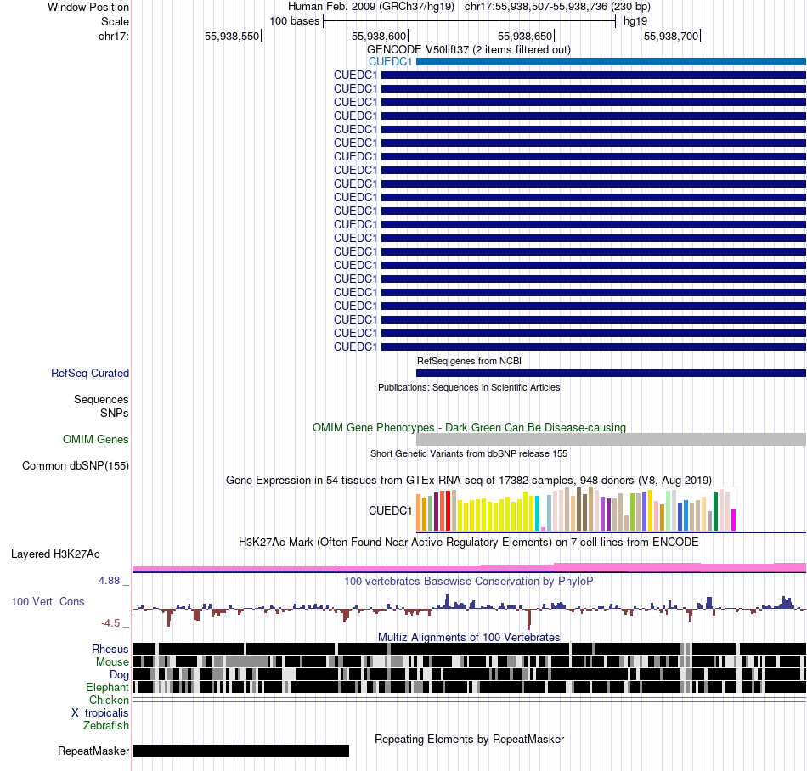Screen dimensions: 807x771
Task: Select the chr17: ruler label
Action: [x=114, y=36]
